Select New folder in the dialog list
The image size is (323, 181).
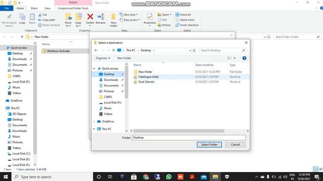[x=145, y=72]
